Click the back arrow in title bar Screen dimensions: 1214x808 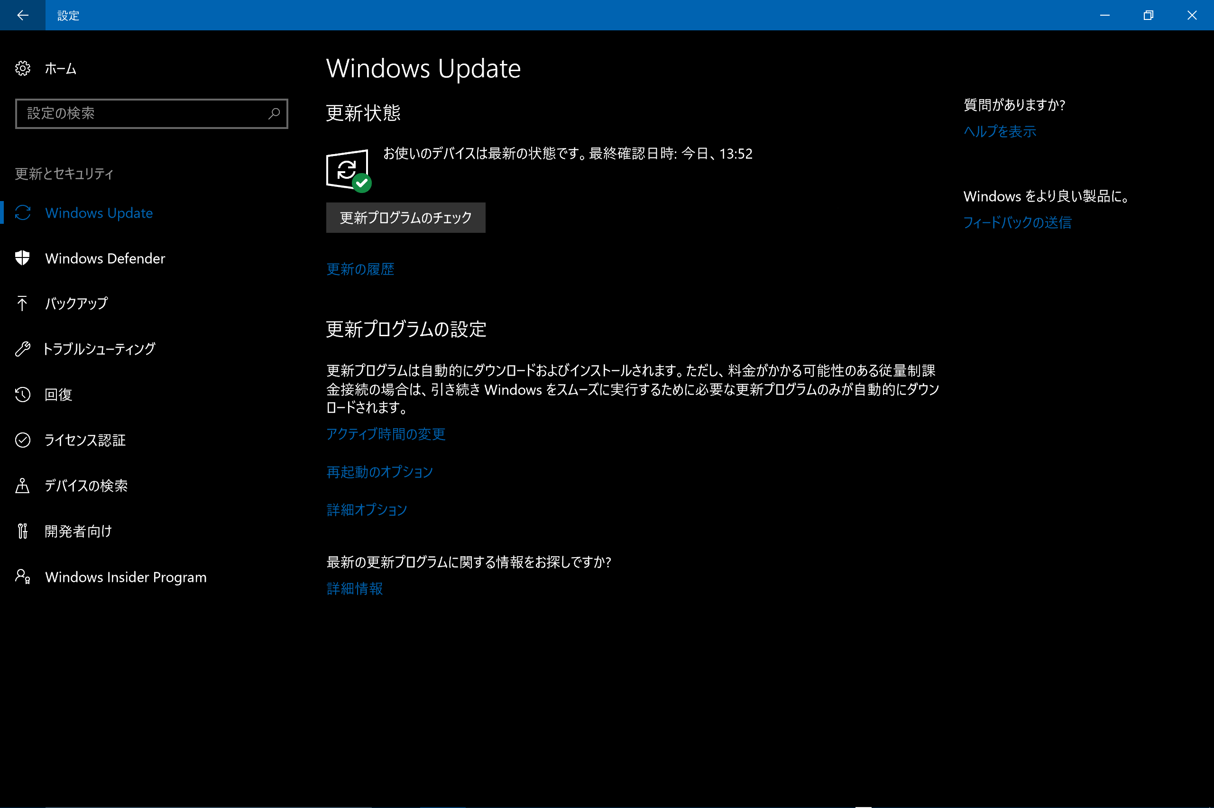coord(22,15)
